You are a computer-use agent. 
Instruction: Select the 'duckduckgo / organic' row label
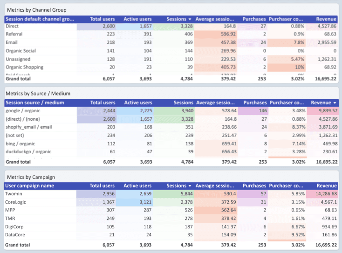(x=28, y=151)
